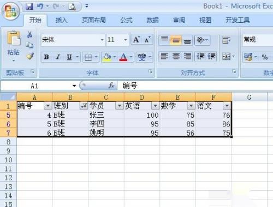Click the Office button orb
The height and width of the screenshot is (207, 273).
10,11
